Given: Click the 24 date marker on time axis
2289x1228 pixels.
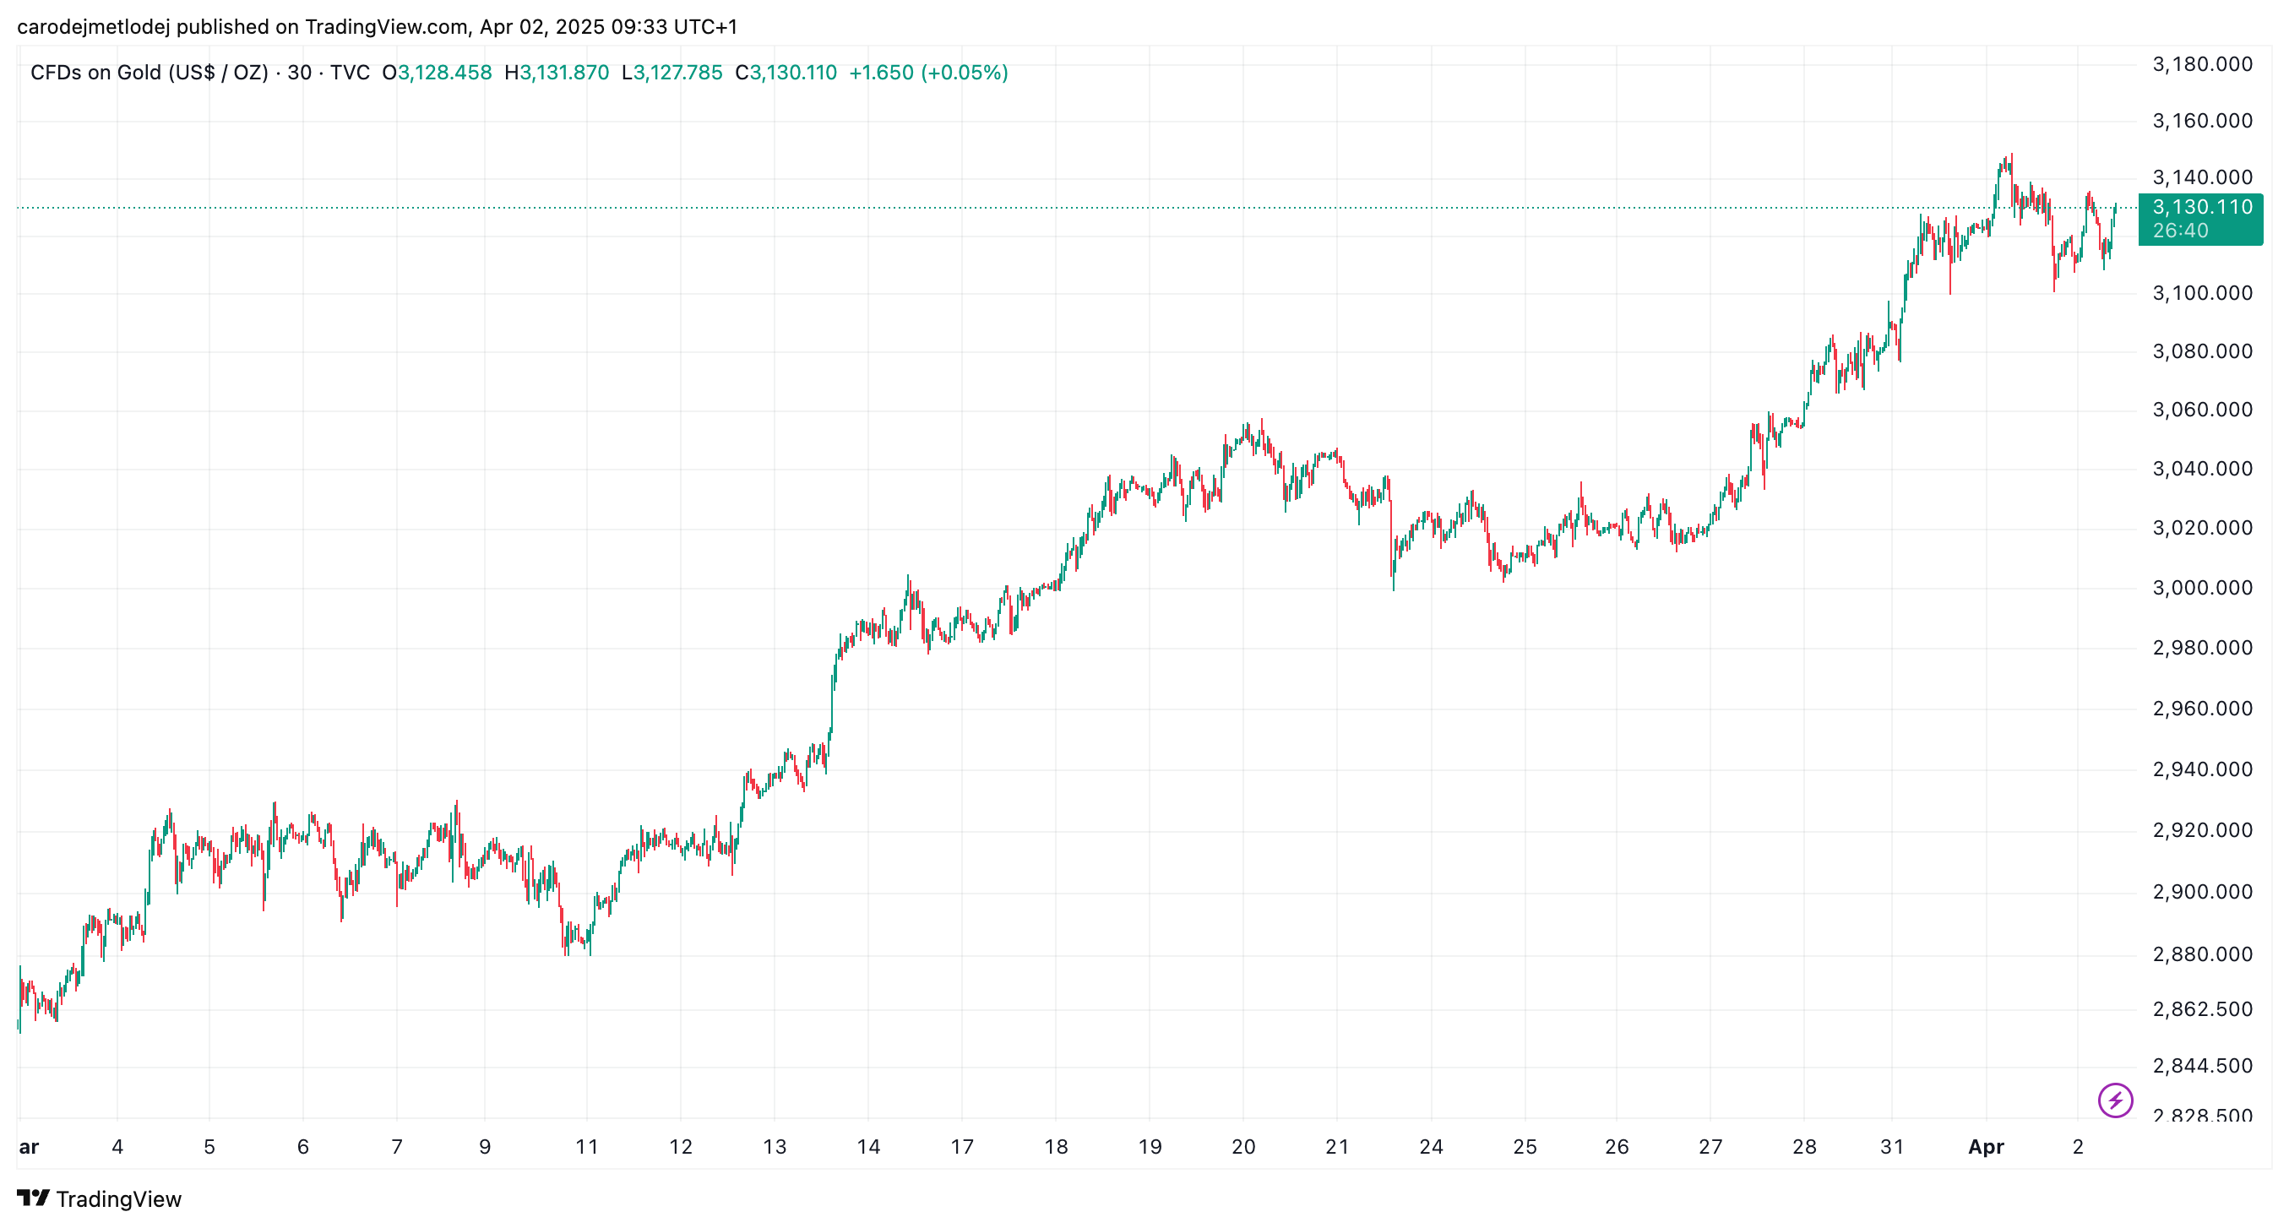Looking at the screenshot, I should [x=1431, y=1147].
